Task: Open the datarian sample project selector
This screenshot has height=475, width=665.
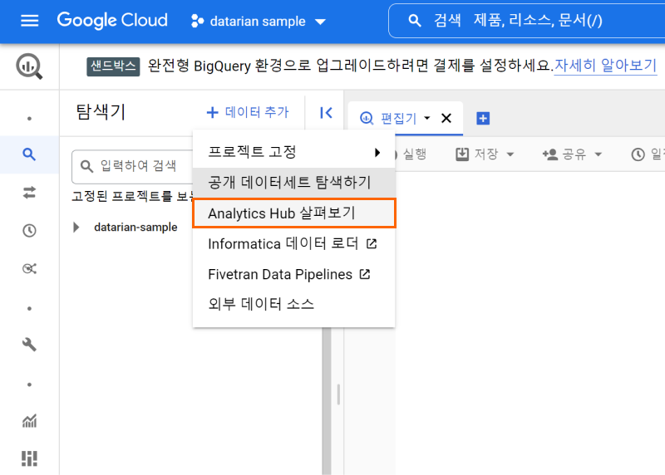Action: (259, 22)
